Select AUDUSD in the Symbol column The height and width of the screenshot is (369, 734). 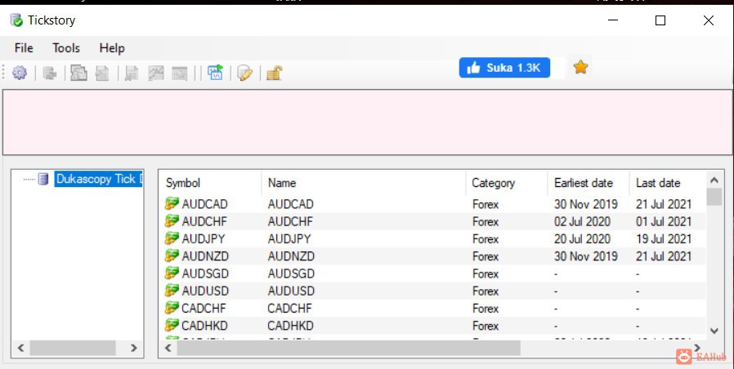coord(205,291)
